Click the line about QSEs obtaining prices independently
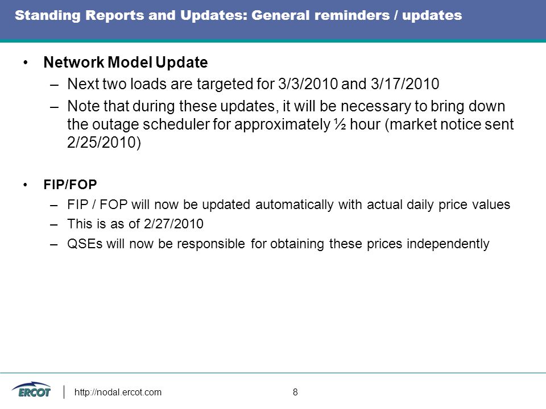Image resolution: width=546 pixels, height=409 pixels. point(278,244)
